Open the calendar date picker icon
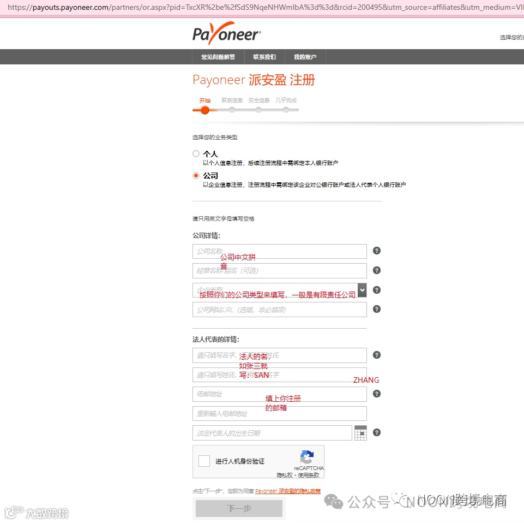Image resolution: width=524 pixels, height=523 pixels. [360, 433]
